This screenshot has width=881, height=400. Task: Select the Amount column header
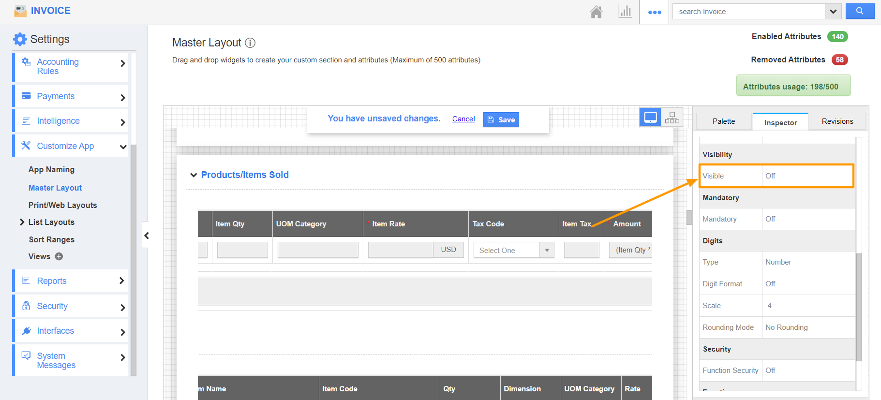[x=627, y=224]
